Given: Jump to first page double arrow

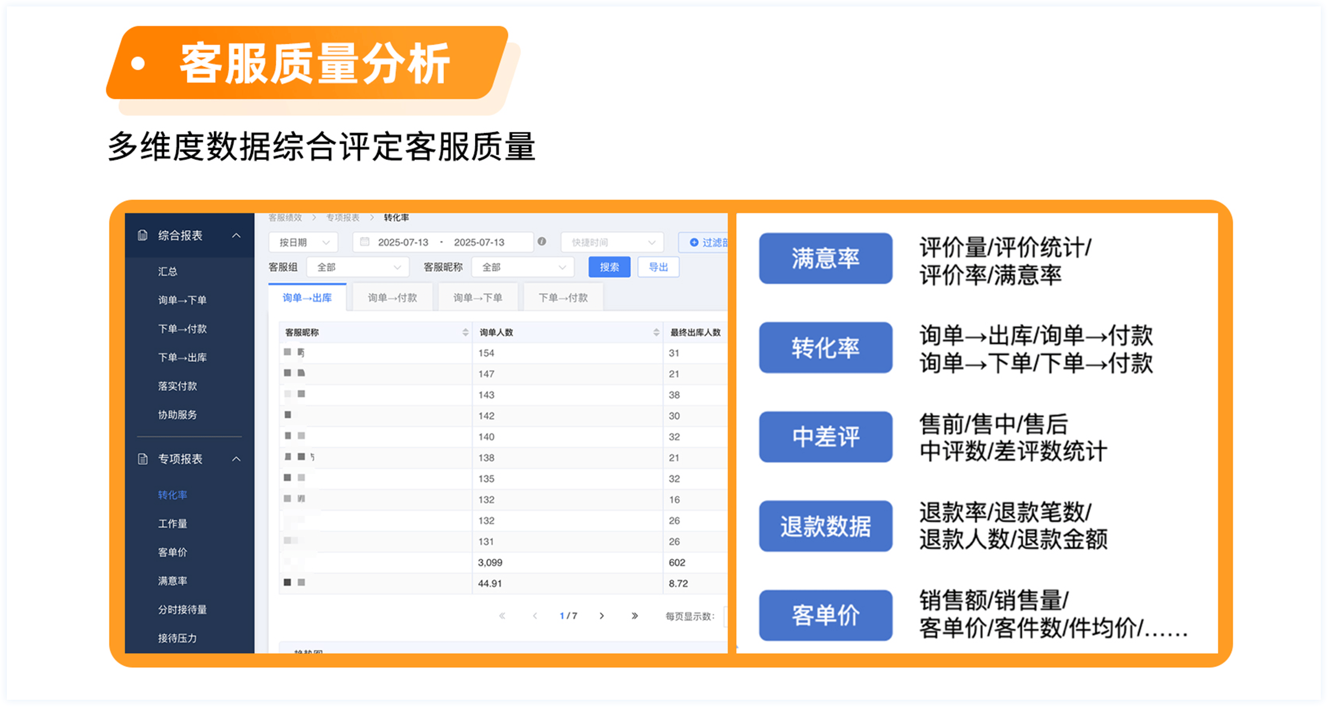Looking at the screenshot, I should point(502,616).
